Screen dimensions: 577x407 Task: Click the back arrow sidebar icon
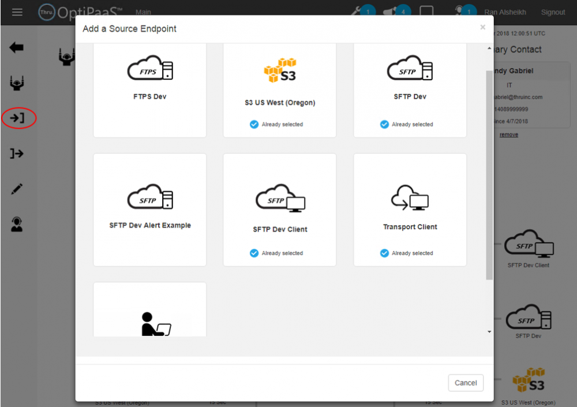(x=17, y=48)
